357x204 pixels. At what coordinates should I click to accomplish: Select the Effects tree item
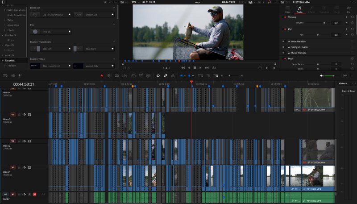tap(11, 30)
